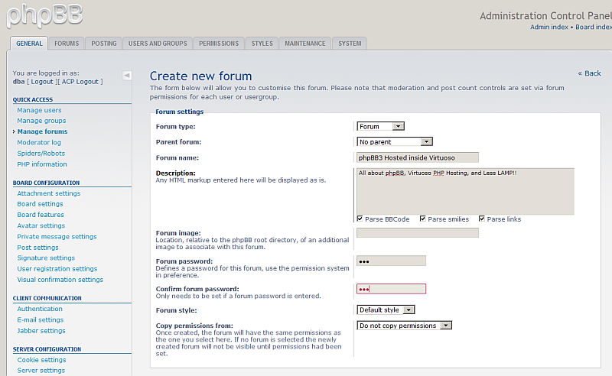Expand the Parent forum dropdown

[395, 141]
